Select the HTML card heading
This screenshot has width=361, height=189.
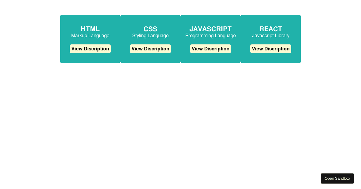(90, 29)
